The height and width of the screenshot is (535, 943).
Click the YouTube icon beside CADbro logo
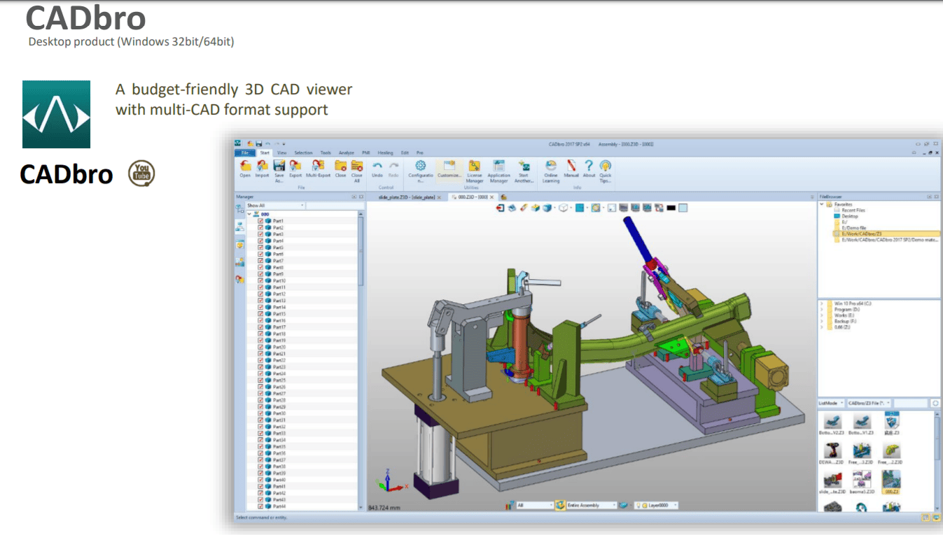tap(141, 173)
